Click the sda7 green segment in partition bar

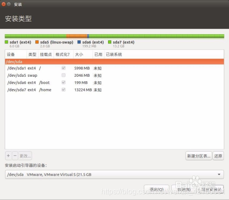(157, 36)
